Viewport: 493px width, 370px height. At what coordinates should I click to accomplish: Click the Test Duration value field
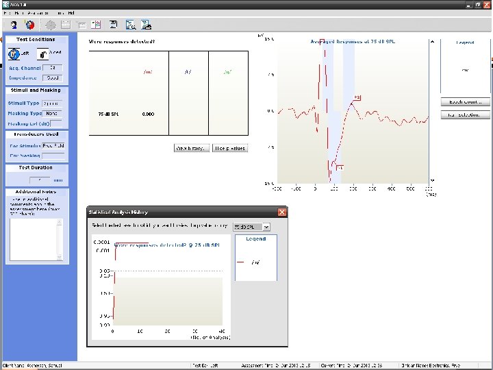point(40,180)
